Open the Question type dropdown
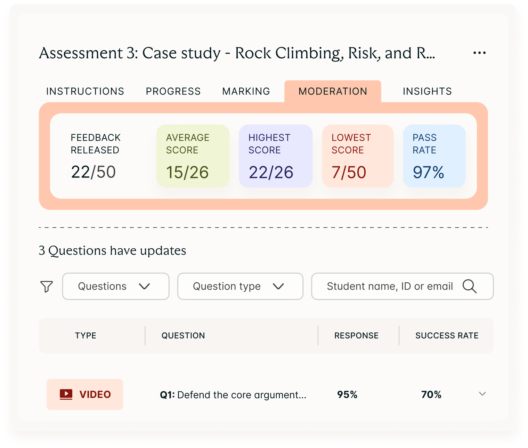Image resolution: width=528 pixels, height=448 pixels. (240, 287)
